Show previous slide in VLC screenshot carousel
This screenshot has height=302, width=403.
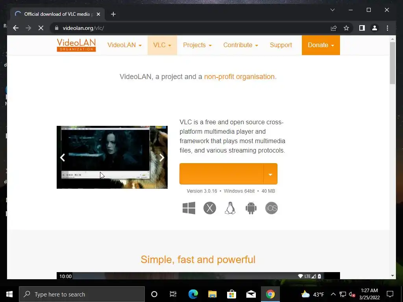pyautogui.click(x=63, y=157)
